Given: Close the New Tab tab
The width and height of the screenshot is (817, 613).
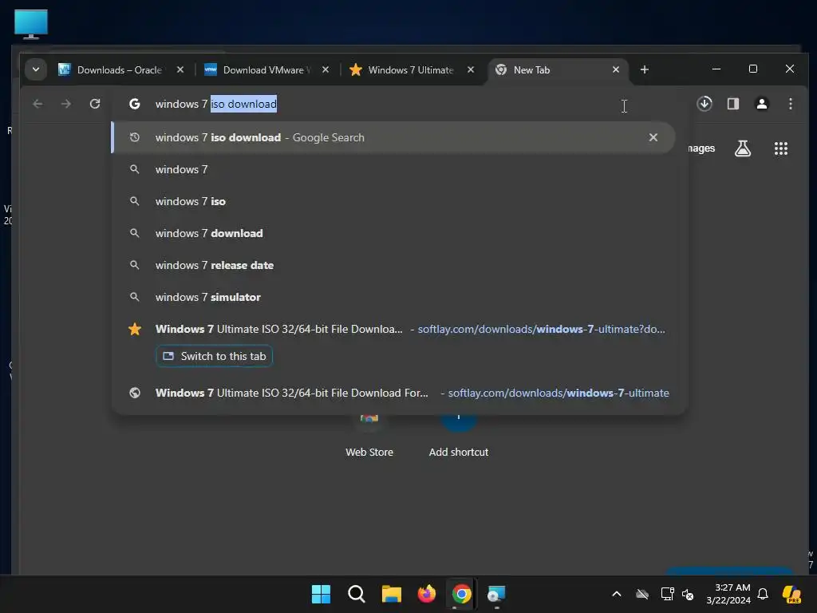Looking at the screenshot, I should [x=616, y=69].
